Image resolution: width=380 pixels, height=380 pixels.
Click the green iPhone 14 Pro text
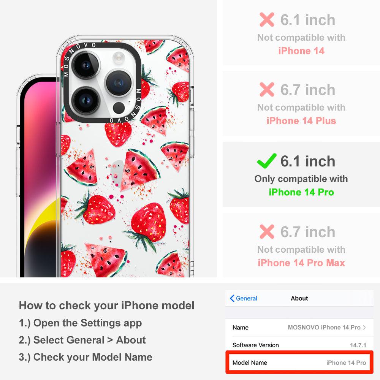pyautogui.click(x=301, y=192)
